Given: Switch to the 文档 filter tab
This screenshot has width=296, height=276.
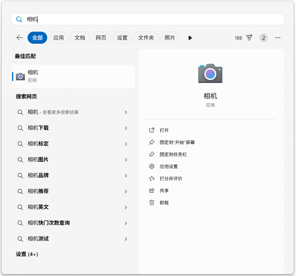Looking at the screenshot, I should (x=80, y=38).
